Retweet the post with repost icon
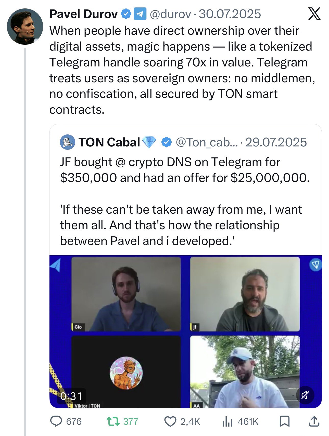Image resolution: width=329 pixels, height=436 pixels. [113, 421]
